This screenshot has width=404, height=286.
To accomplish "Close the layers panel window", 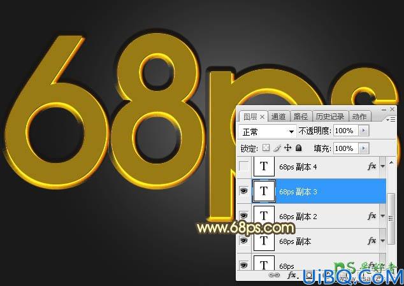I will click(x=392, y=110).
